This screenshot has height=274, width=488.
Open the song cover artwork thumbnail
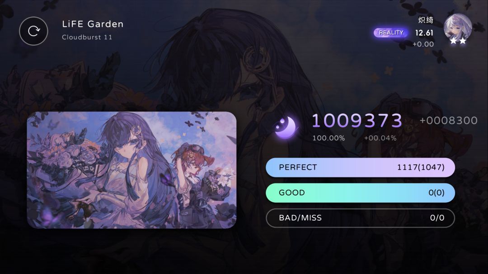click(131, 170)
